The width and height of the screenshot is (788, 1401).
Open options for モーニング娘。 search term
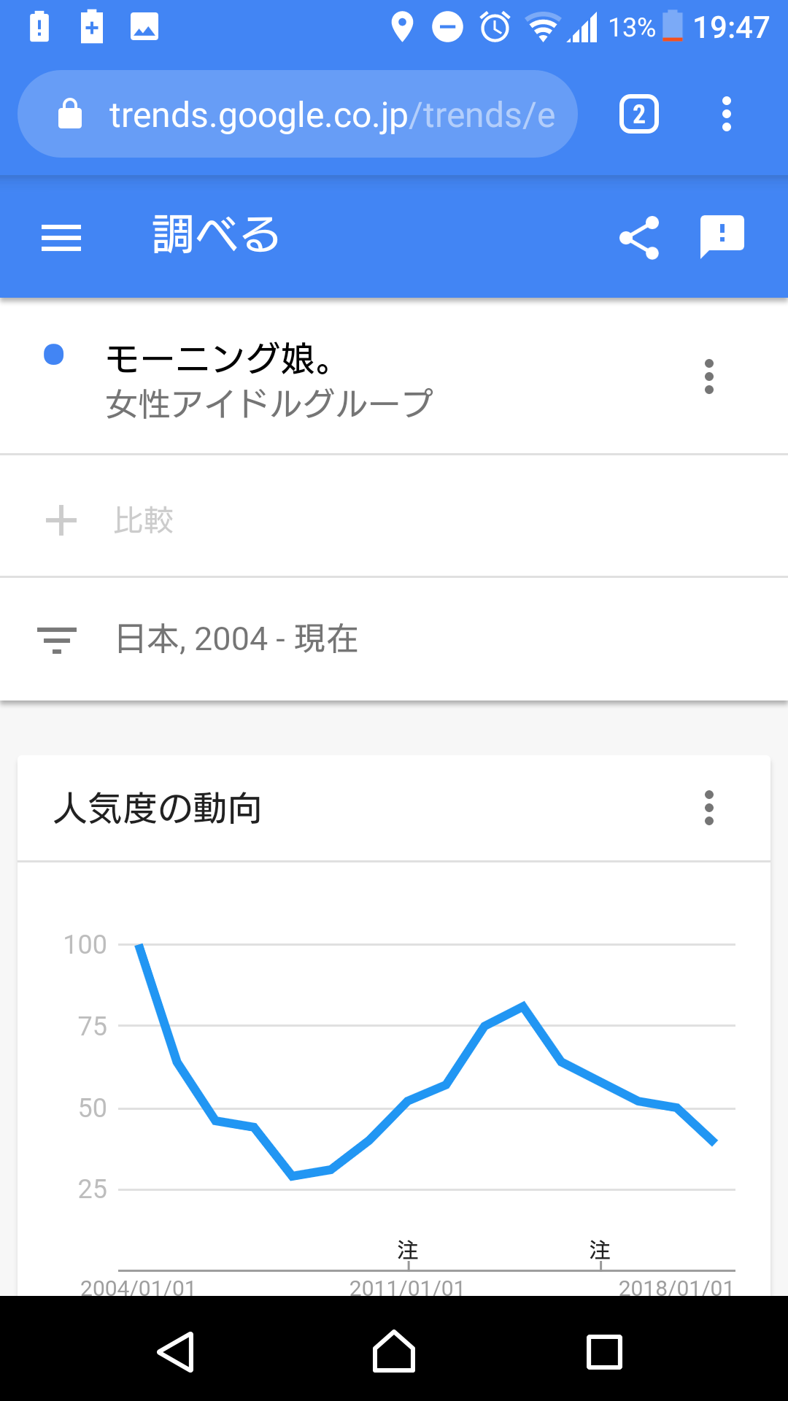[709, 377]
